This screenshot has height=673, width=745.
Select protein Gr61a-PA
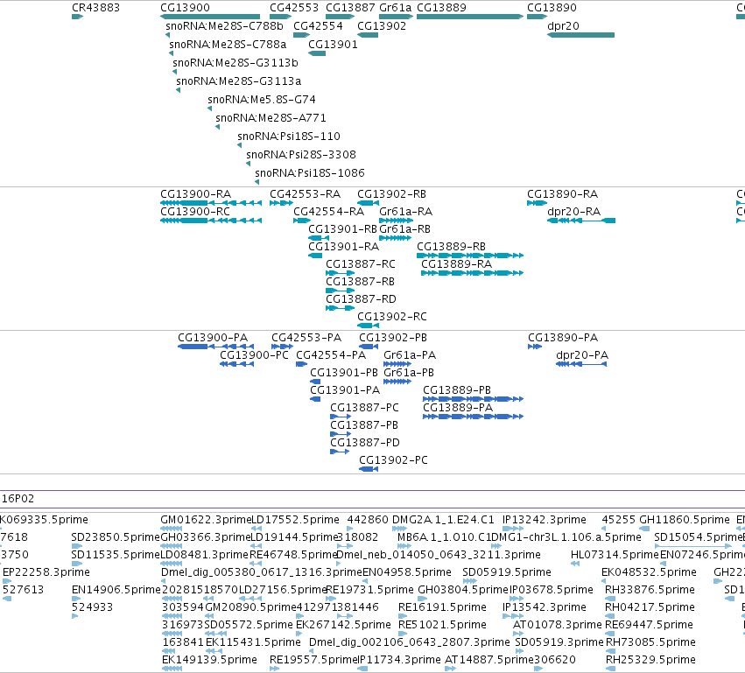pyautogui.click(x=397, y=364)
